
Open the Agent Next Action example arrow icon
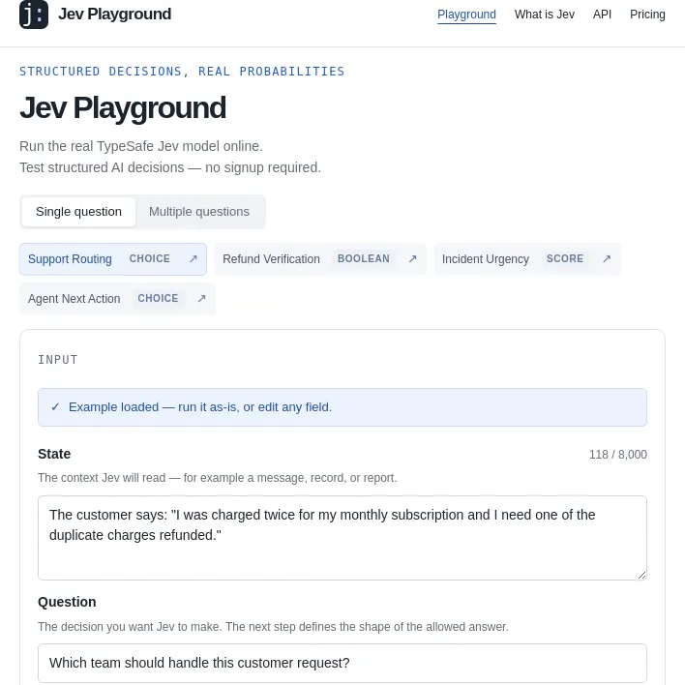(201, 298)
